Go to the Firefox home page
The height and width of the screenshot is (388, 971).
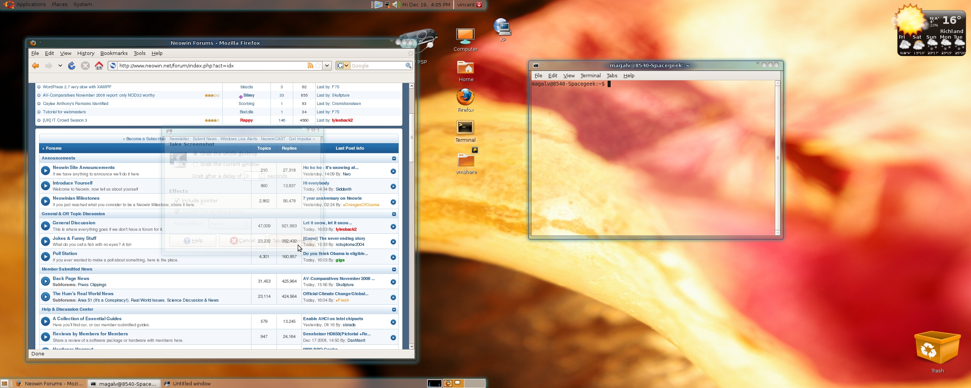(99, 66)
